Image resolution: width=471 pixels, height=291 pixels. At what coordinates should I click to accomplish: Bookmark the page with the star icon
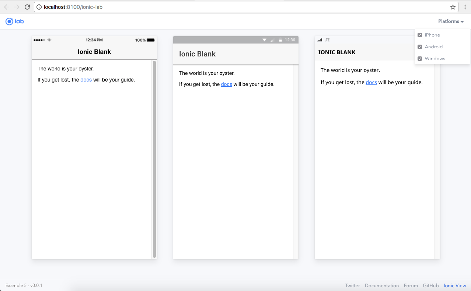453,7
